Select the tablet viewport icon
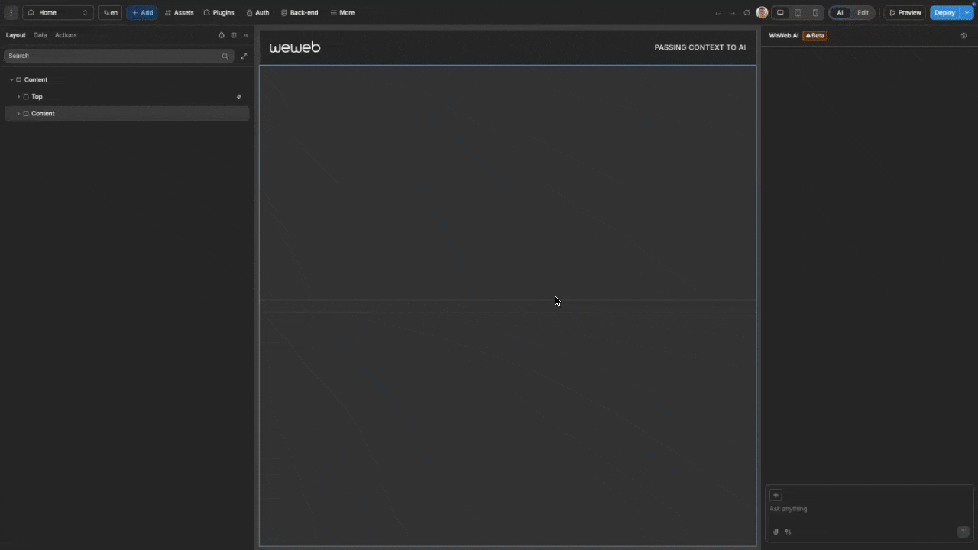Screen dimensions: 978x550 (x=798, y=12)
